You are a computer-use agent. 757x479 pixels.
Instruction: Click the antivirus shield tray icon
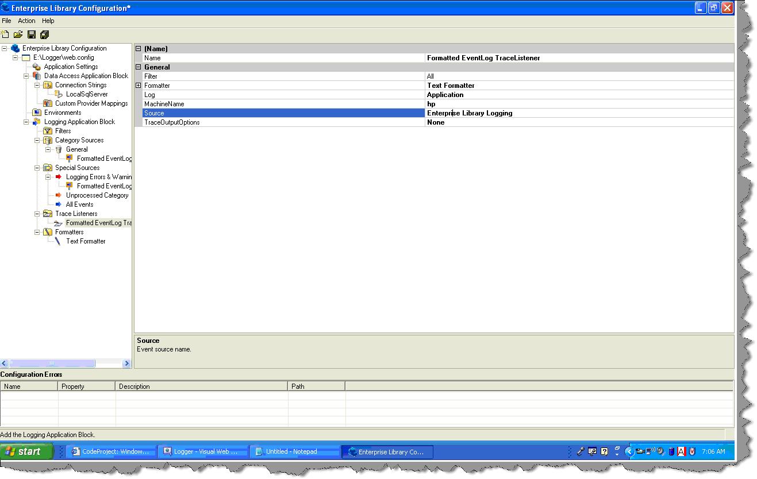coord(692,451)
